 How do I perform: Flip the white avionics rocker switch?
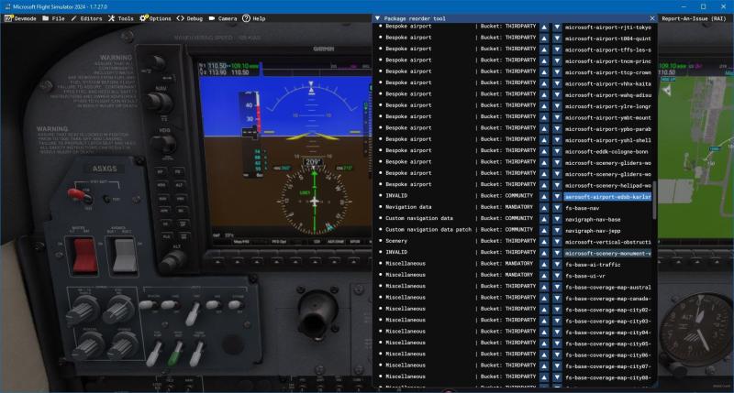pyautogui.click(x=125, y=256)
